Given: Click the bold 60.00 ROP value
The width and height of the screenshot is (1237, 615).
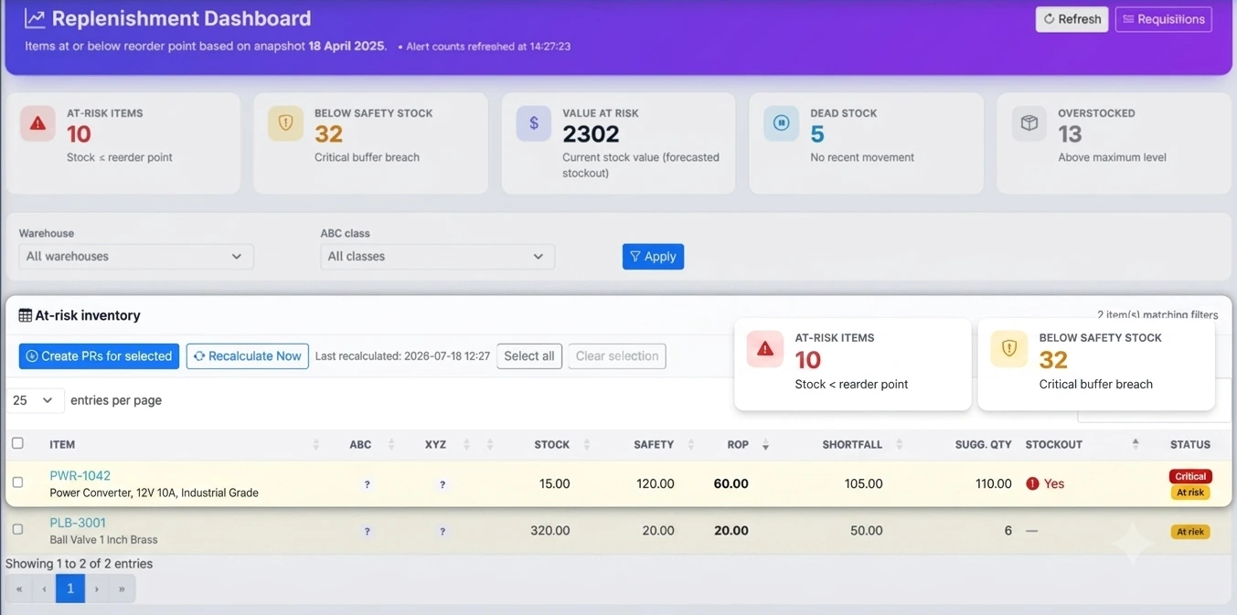Looking at the screenshot, I should (x=731, y=483).
